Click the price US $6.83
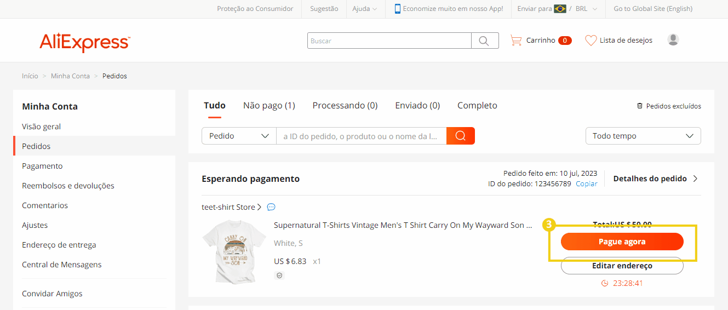 click(x=290, y=261)
